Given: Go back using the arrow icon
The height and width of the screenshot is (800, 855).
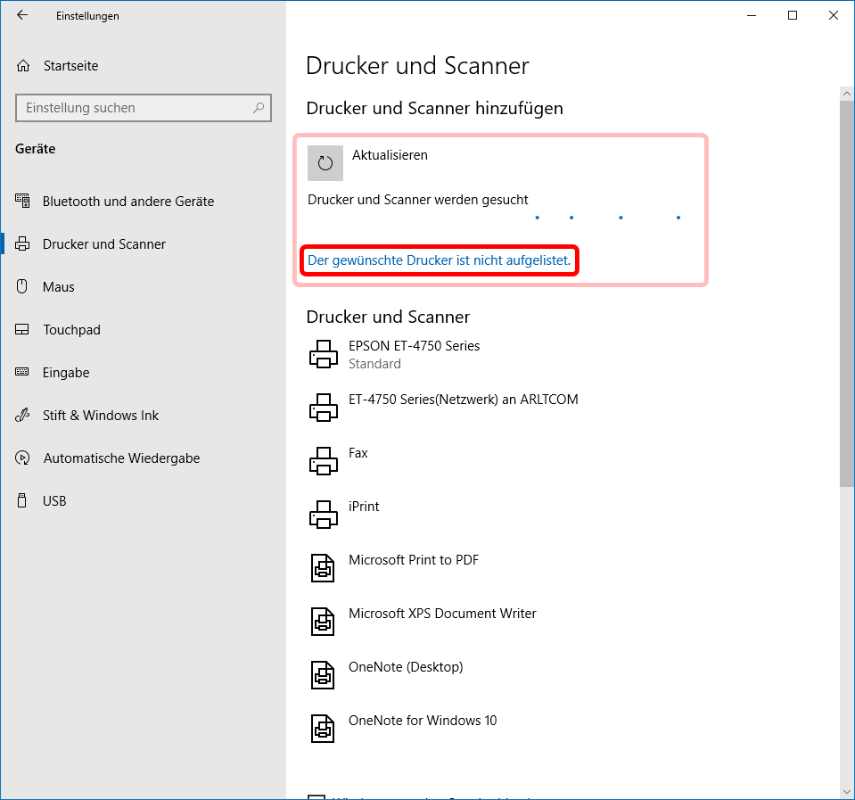Looking at the screenshot, I should 22,15.
